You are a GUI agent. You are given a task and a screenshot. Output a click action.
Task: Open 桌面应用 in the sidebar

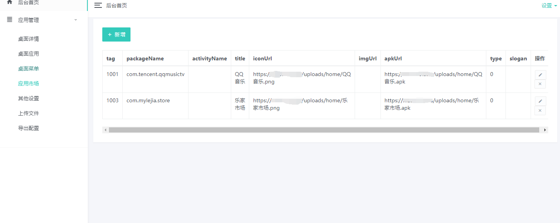pyautogui.click(x=29, y=54)
